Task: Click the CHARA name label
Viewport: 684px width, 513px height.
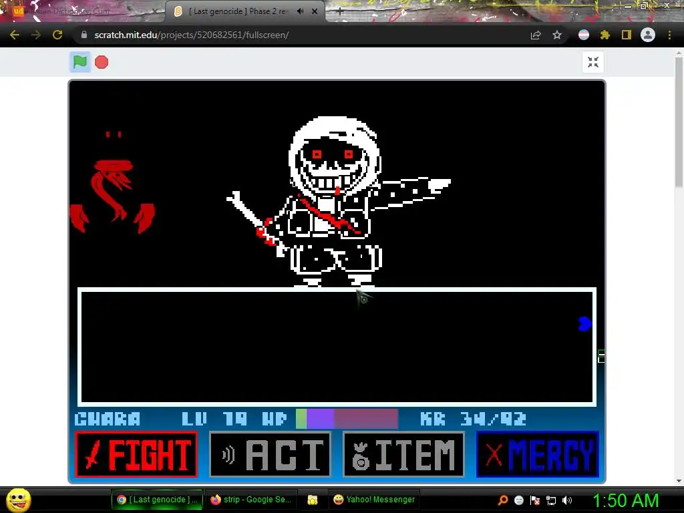Action: (108, 419)
